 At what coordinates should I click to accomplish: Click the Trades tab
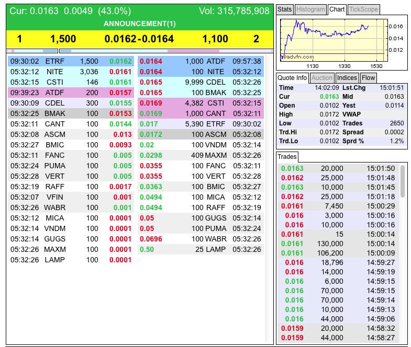point(287,157)
